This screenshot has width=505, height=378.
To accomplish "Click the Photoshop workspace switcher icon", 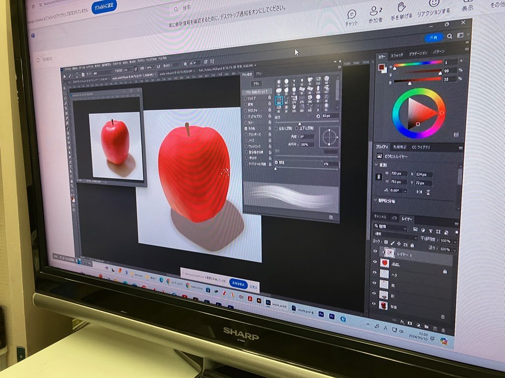I will point(460,35).
